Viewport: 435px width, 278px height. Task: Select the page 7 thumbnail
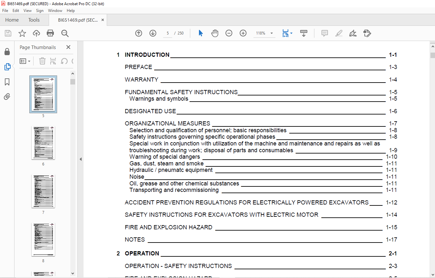tap(43, 191)
